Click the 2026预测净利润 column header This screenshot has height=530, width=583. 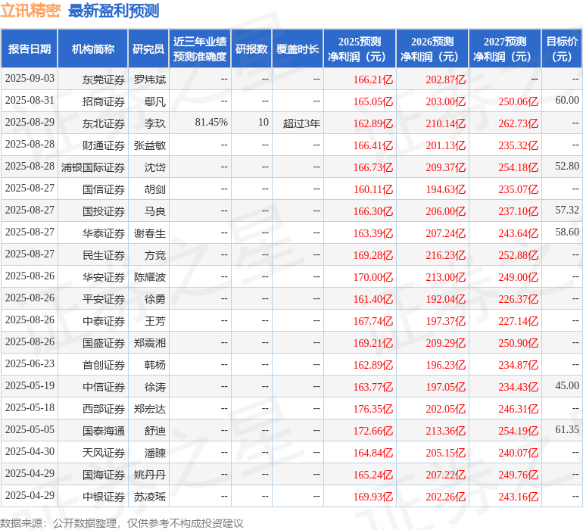click(432, 49)
